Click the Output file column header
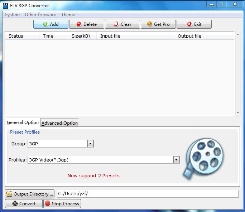The image size is (245, 212). pos(204,36)
